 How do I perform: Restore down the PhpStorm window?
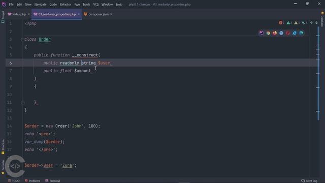307,4
